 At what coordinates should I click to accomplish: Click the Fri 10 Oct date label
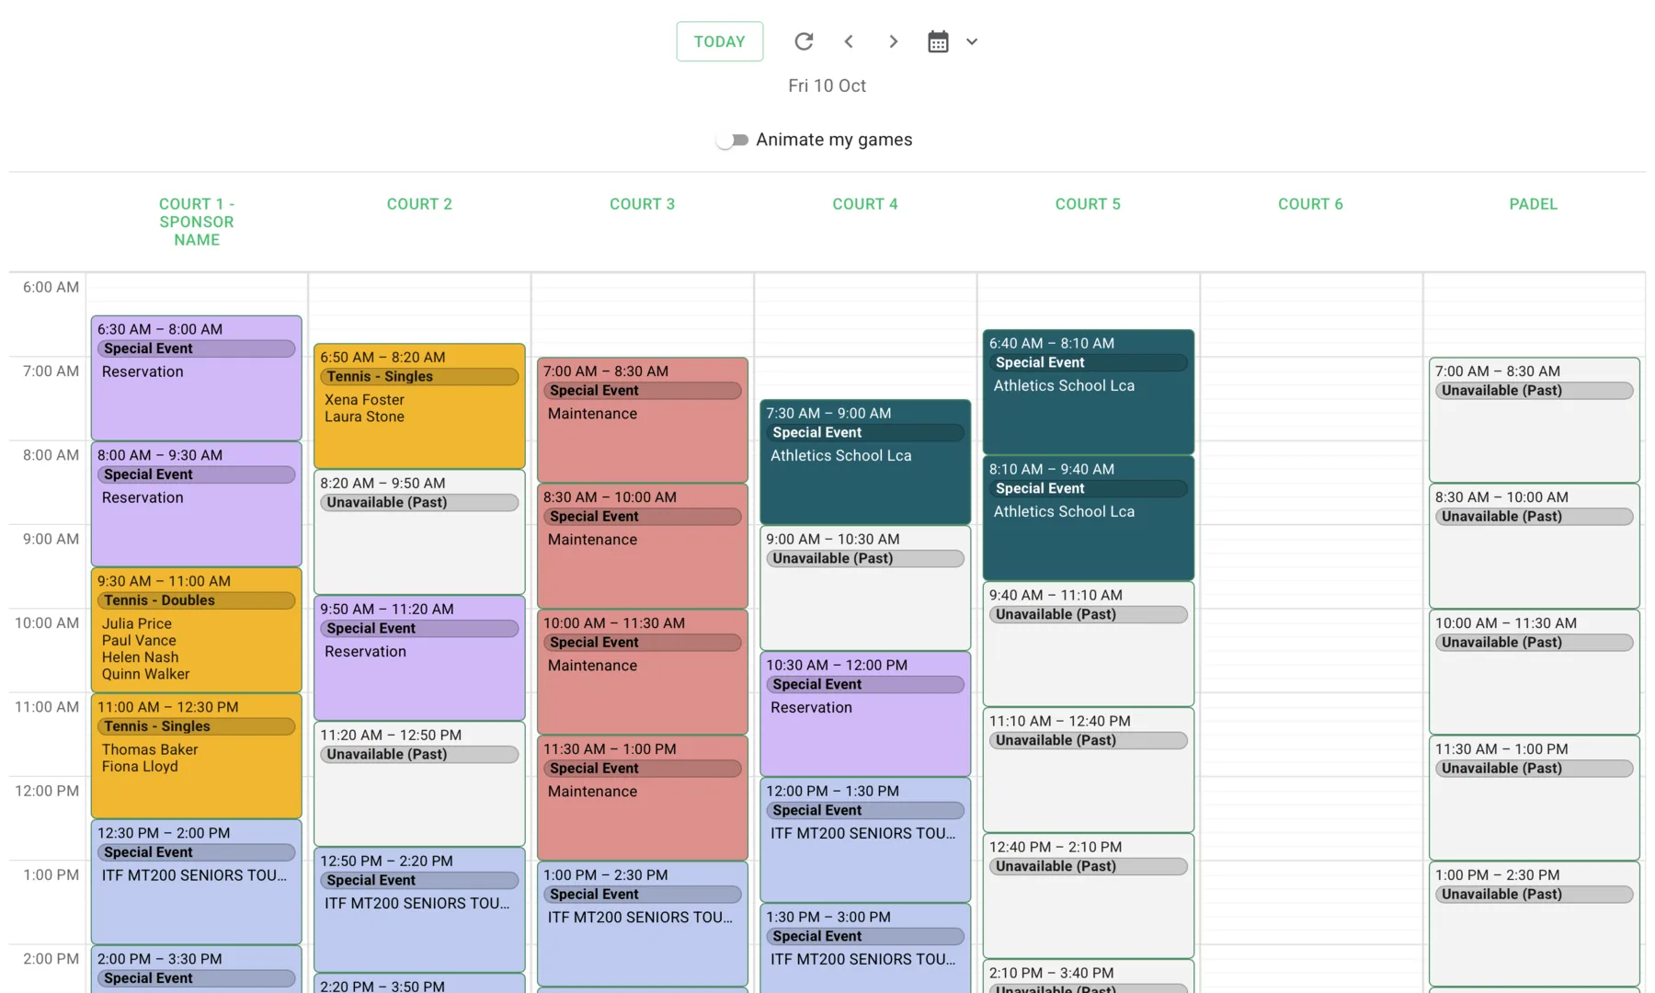[x=827, y=86]
